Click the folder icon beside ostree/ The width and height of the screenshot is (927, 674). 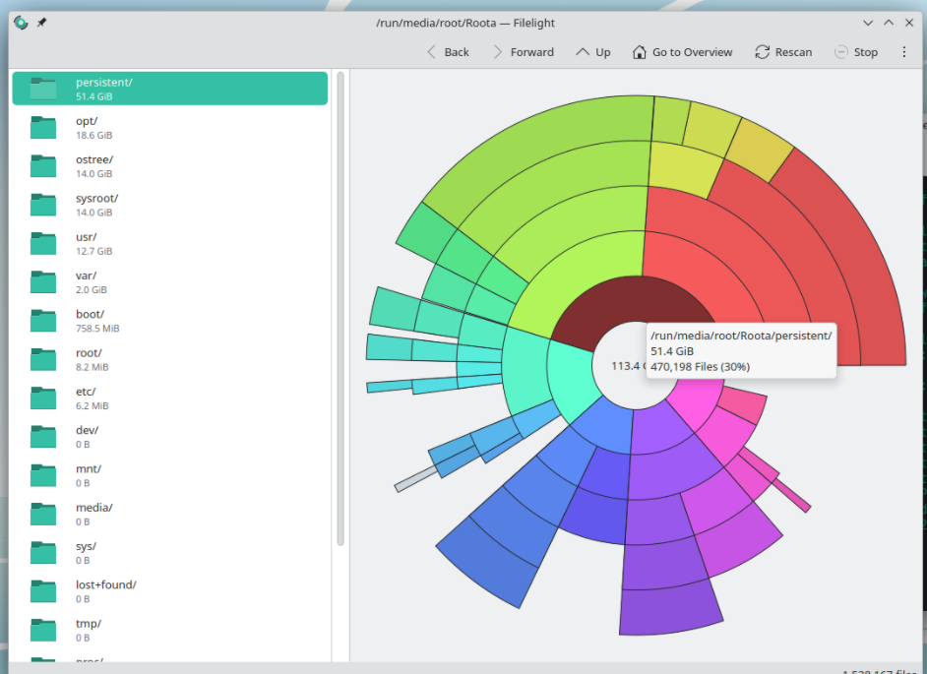point(43,166)
